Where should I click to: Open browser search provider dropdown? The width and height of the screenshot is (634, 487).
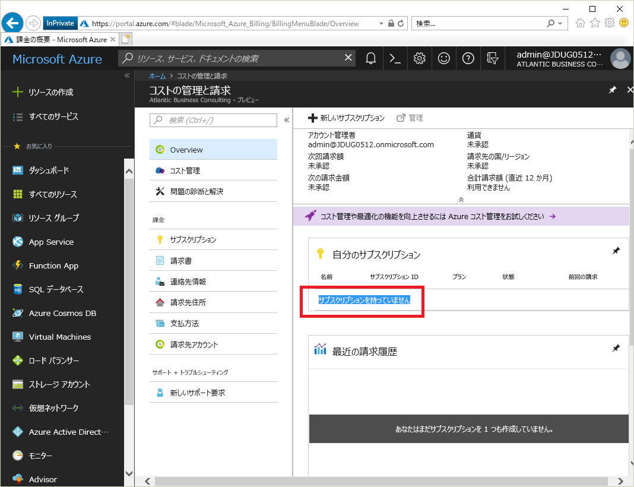(x=560, y=24)
